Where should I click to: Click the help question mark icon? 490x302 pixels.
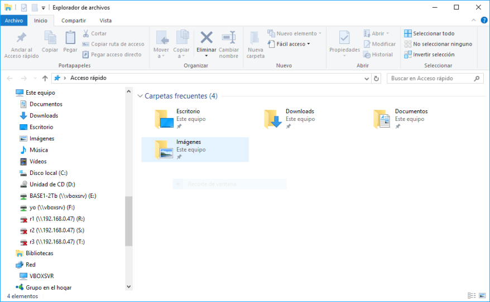tap(484, 21)
